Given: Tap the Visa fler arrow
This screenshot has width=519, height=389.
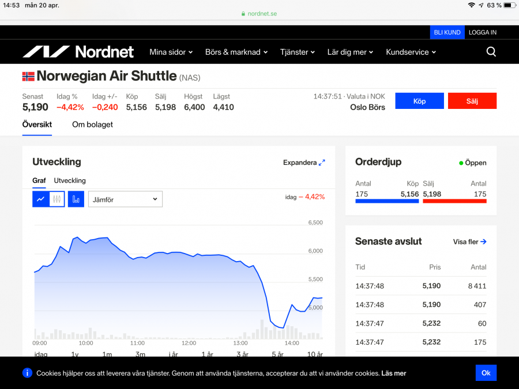Looking at the screenshot, I should 483,242.
